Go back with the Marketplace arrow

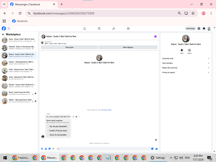(x=3, y=35)
